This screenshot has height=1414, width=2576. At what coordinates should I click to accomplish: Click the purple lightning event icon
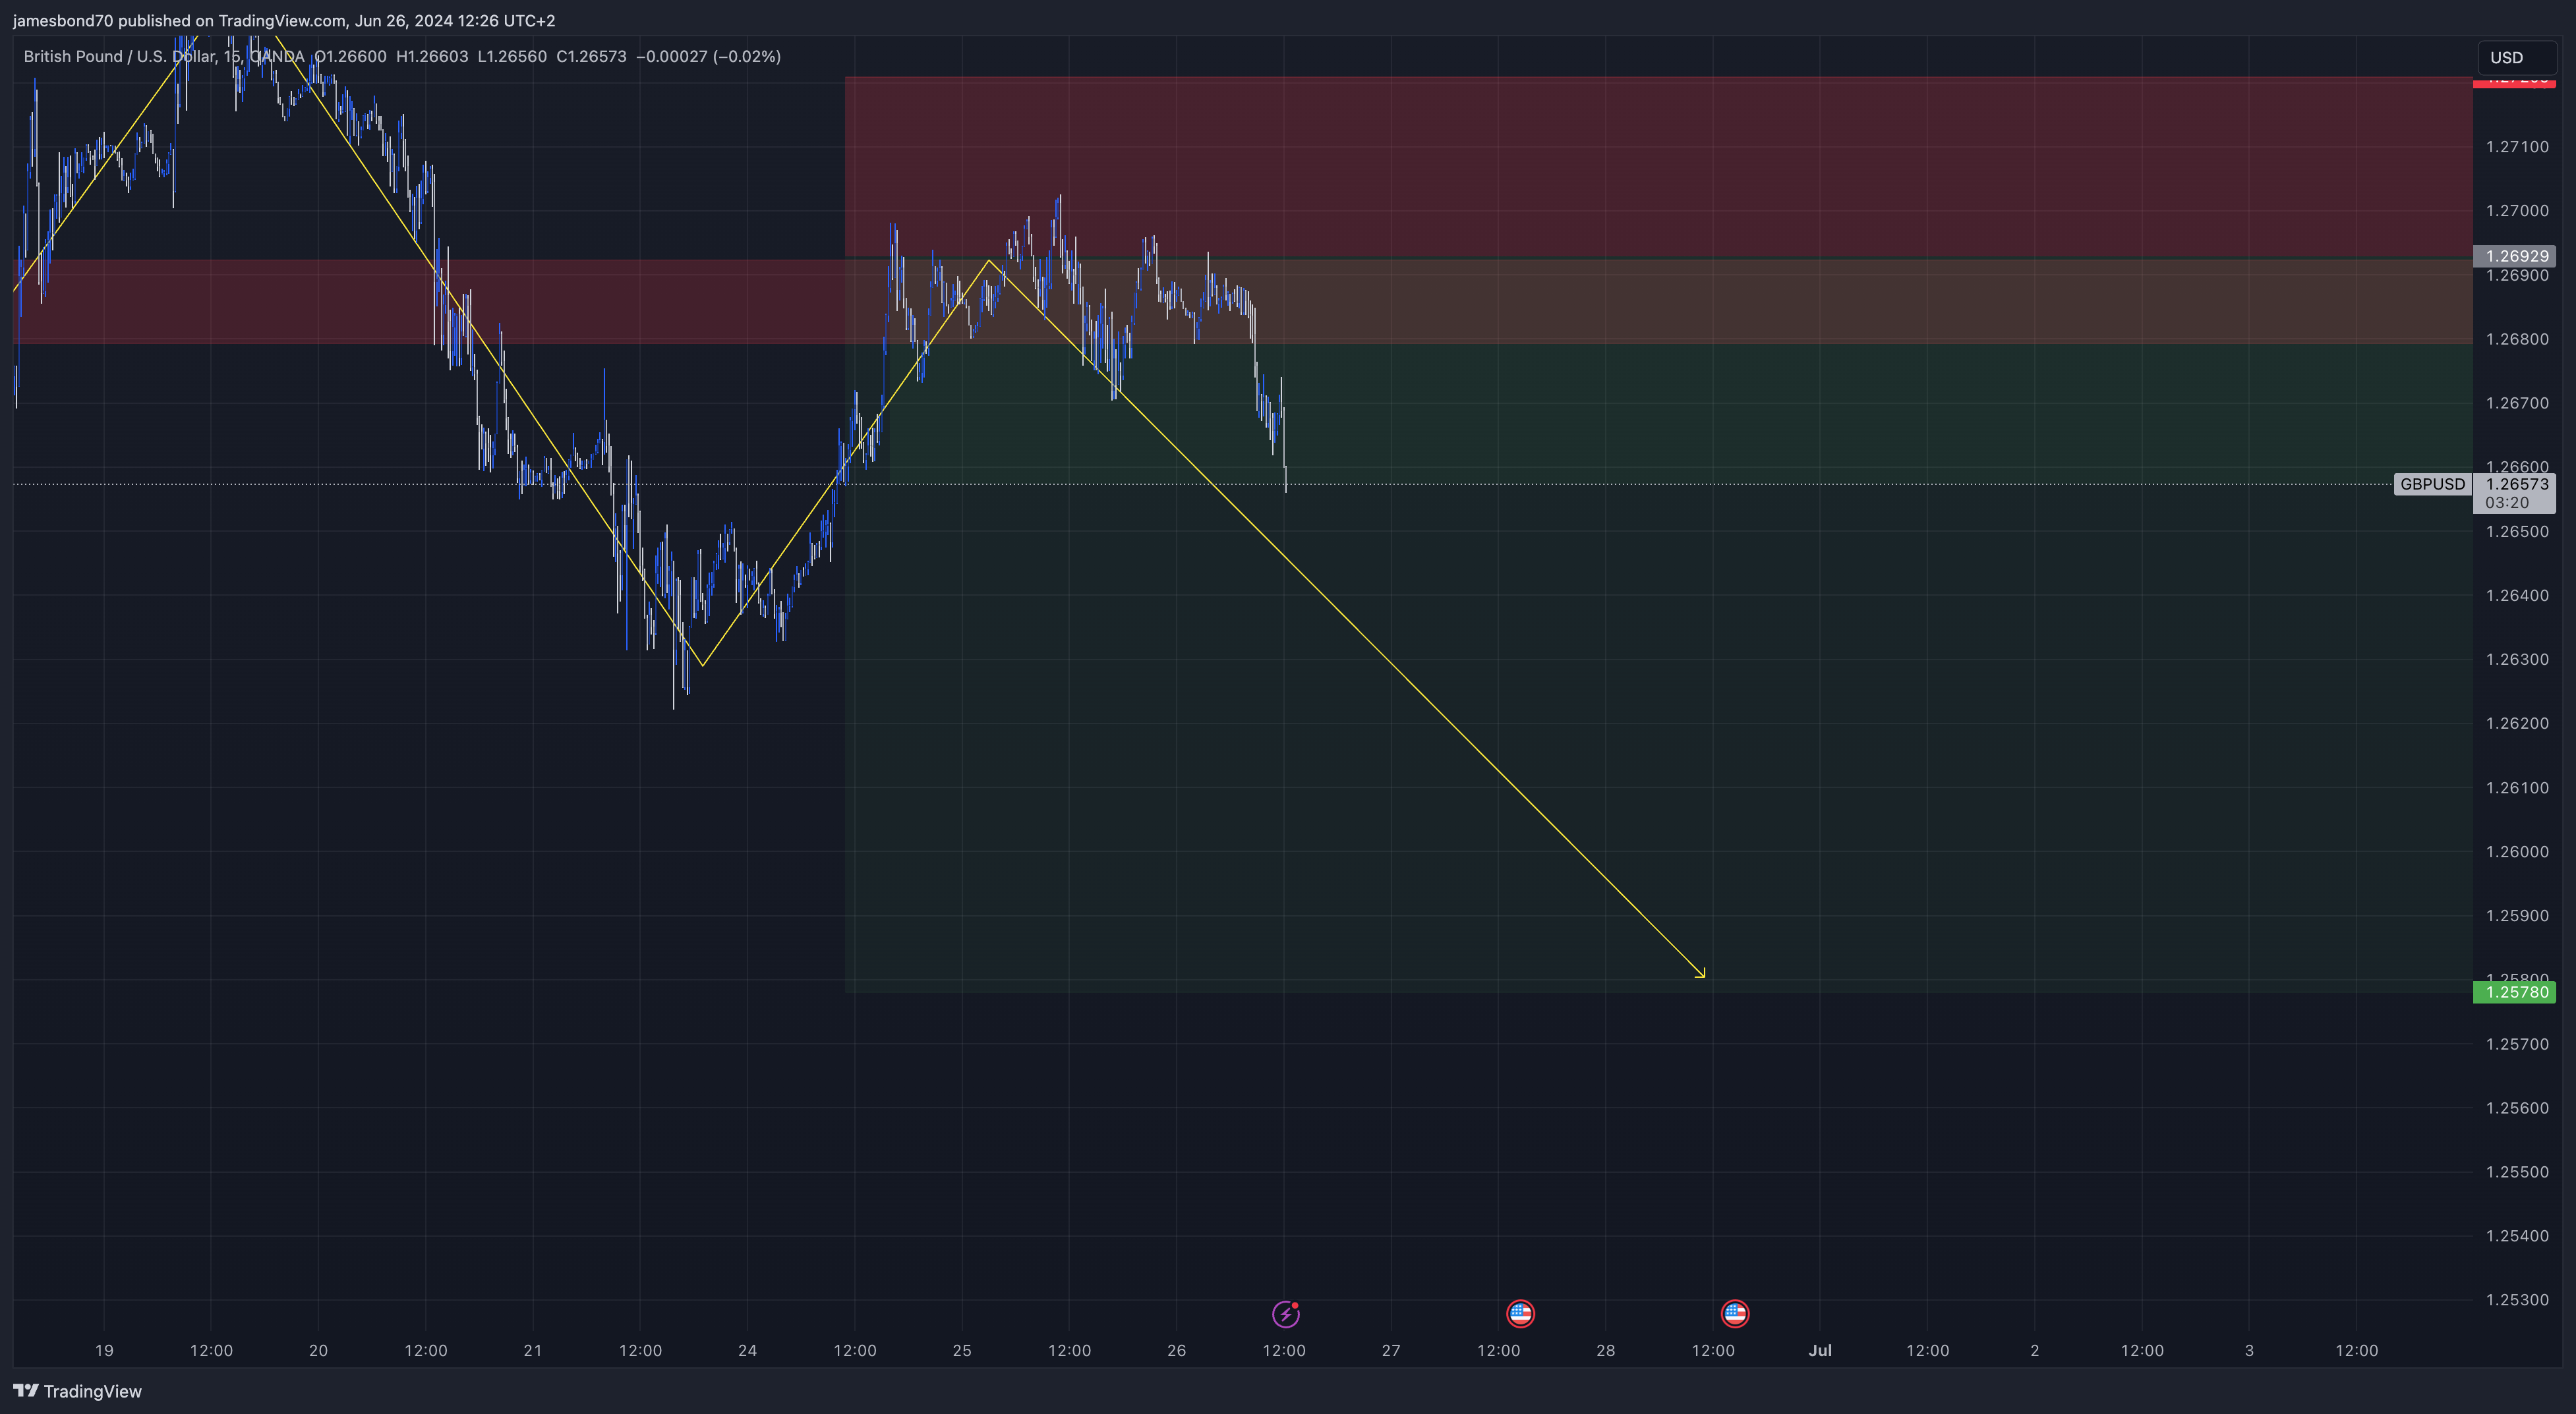(x=1285, y=1314)
